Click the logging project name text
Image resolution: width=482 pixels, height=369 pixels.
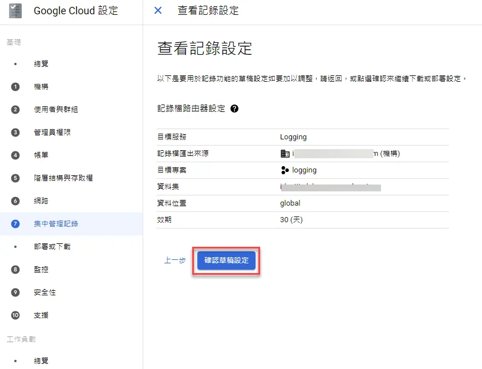point(304,170)
